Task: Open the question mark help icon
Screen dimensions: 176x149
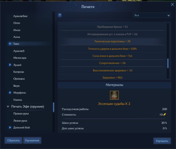Action: pyautogui.click(x=60, y=15)
